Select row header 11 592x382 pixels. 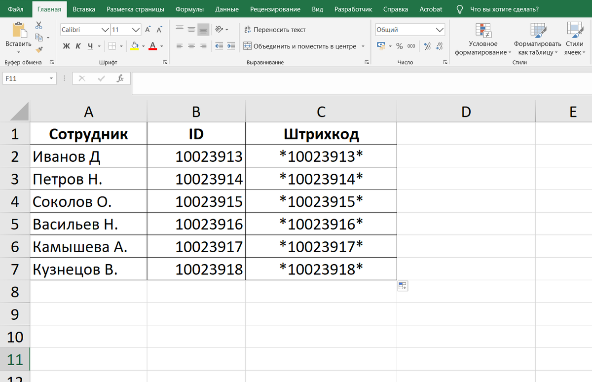pyautogui.click(x=15, y=359)
